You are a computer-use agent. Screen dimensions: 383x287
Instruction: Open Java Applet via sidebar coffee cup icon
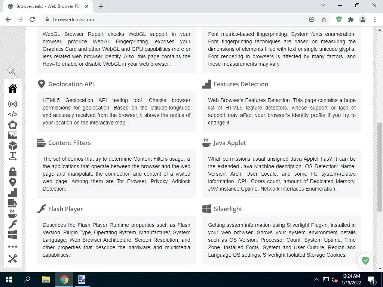(13, 214)
